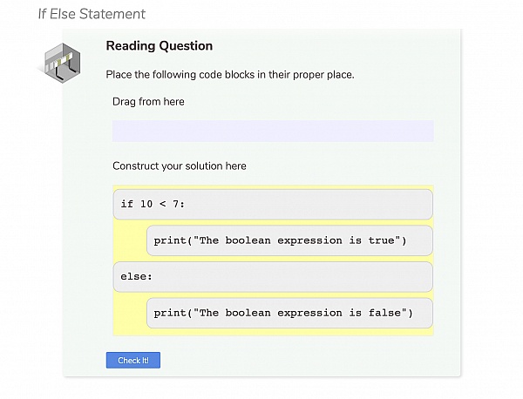The height and width of the screenshot is (399, 523).
Task: Click the yellow indent space left of 'true' print block
Action: tap(130, 240)
